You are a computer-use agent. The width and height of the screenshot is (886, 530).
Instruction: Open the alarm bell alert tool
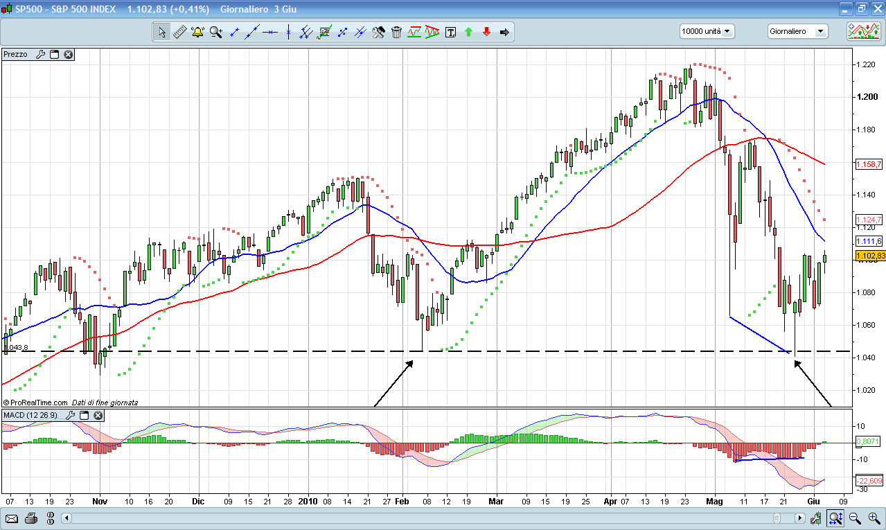[197, 32]
